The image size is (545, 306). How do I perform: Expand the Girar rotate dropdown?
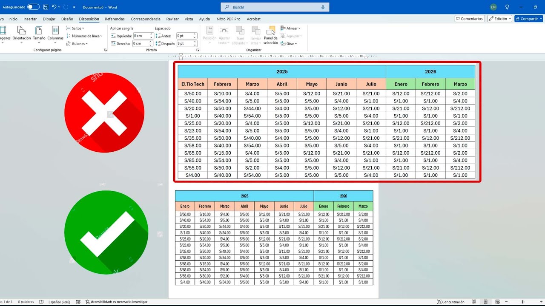[289, 44]
